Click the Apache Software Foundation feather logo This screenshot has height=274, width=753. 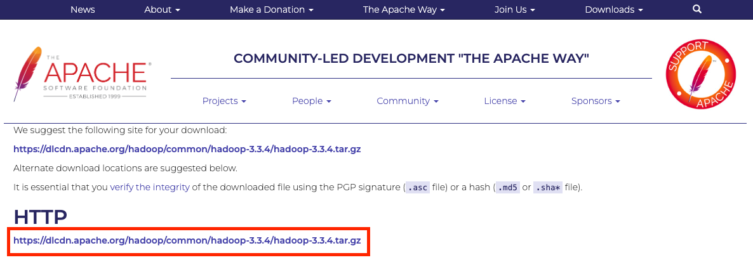(x=83, y=74)
